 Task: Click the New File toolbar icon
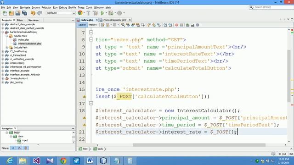point(5,13)
